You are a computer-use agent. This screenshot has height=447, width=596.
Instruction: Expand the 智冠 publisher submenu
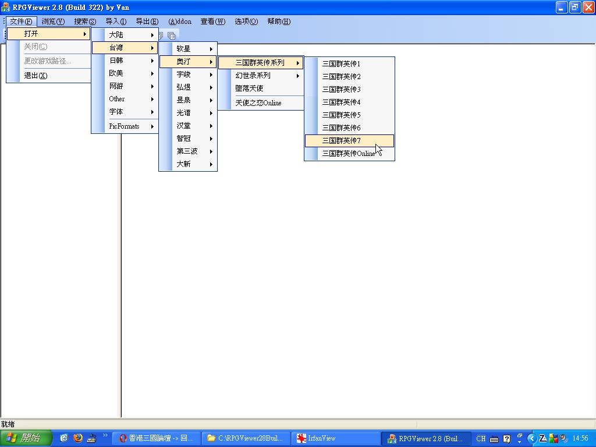188,139
